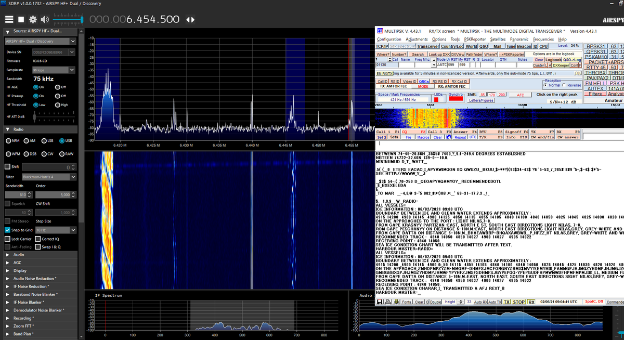Viewport: 624px width, 340px height.
Task: Select the RTTY 45 mode button
Action: [595, 67]
